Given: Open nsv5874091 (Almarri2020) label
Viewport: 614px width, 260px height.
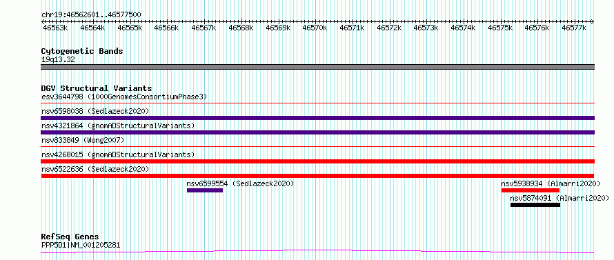Looking at the screenshot, I should click(x=559, y=198).
